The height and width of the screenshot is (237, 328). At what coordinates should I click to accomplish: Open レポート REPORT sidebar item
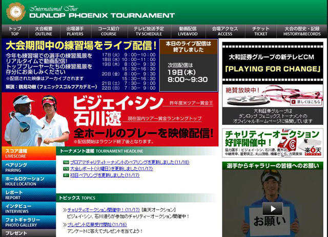(29, 195)
